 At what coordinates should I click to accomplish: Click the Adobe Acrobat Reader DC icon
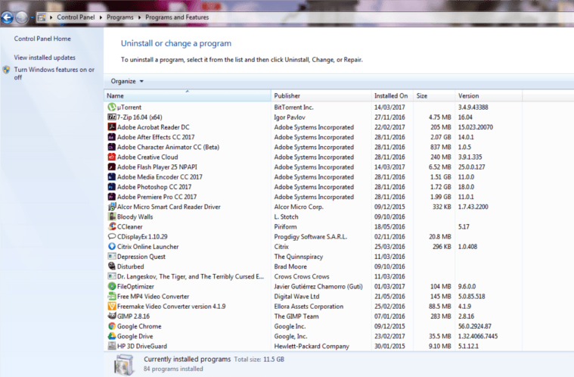tap(112, 126)
